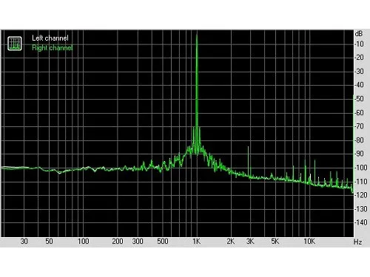The height and width of the screenshot is (277, 370).
Task: Click the 500 frequency axis label
Action: pyautogui.click(x=163, y=242)
